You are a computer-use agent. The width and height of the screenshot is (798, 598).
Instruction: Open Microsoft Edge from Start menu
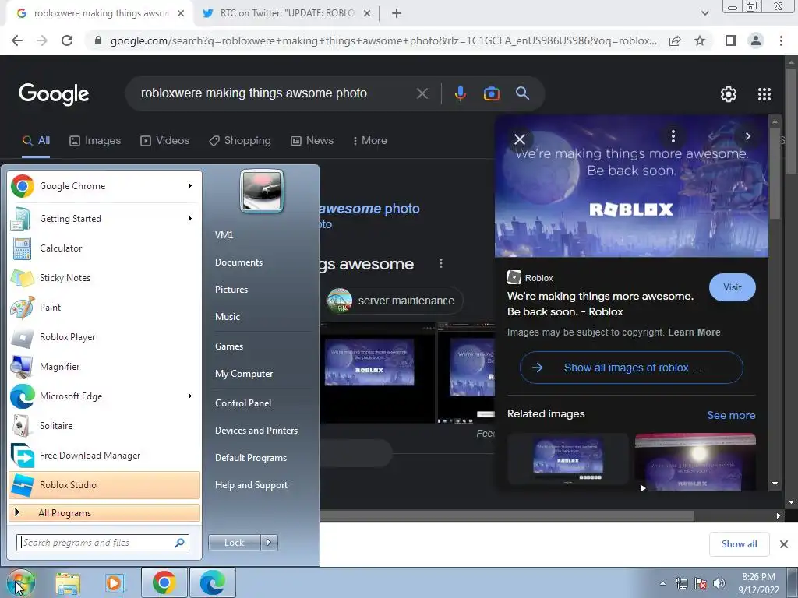(104, 396)
